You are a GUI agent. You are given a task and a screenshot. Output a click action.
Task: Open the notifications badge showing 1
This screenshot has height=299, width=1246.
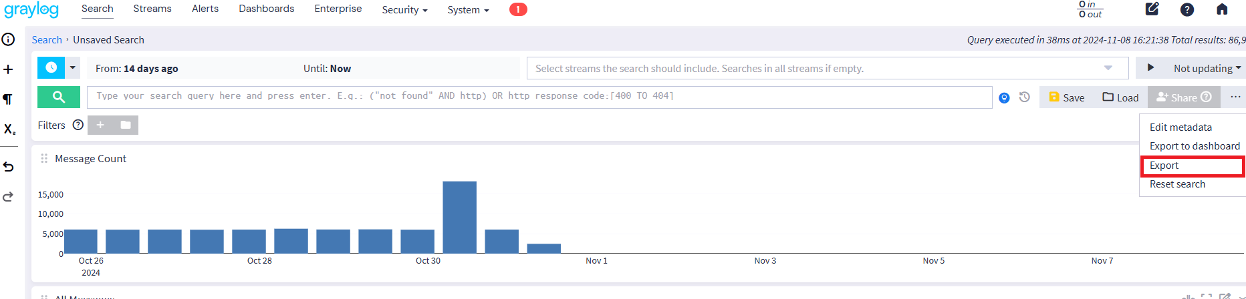coord(518,9)
